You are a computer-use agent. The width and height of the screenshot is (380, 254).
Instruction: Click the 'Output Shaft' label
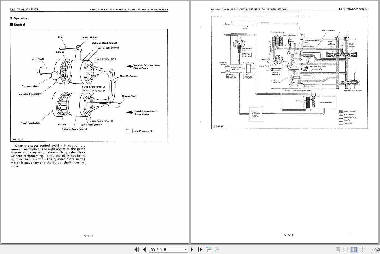pyautogui.click(x=129, y=96)
